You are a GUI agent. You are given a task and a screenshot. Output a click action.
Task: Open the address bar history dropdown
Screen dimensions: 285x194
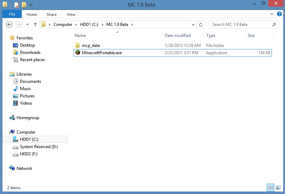[193, 25]
